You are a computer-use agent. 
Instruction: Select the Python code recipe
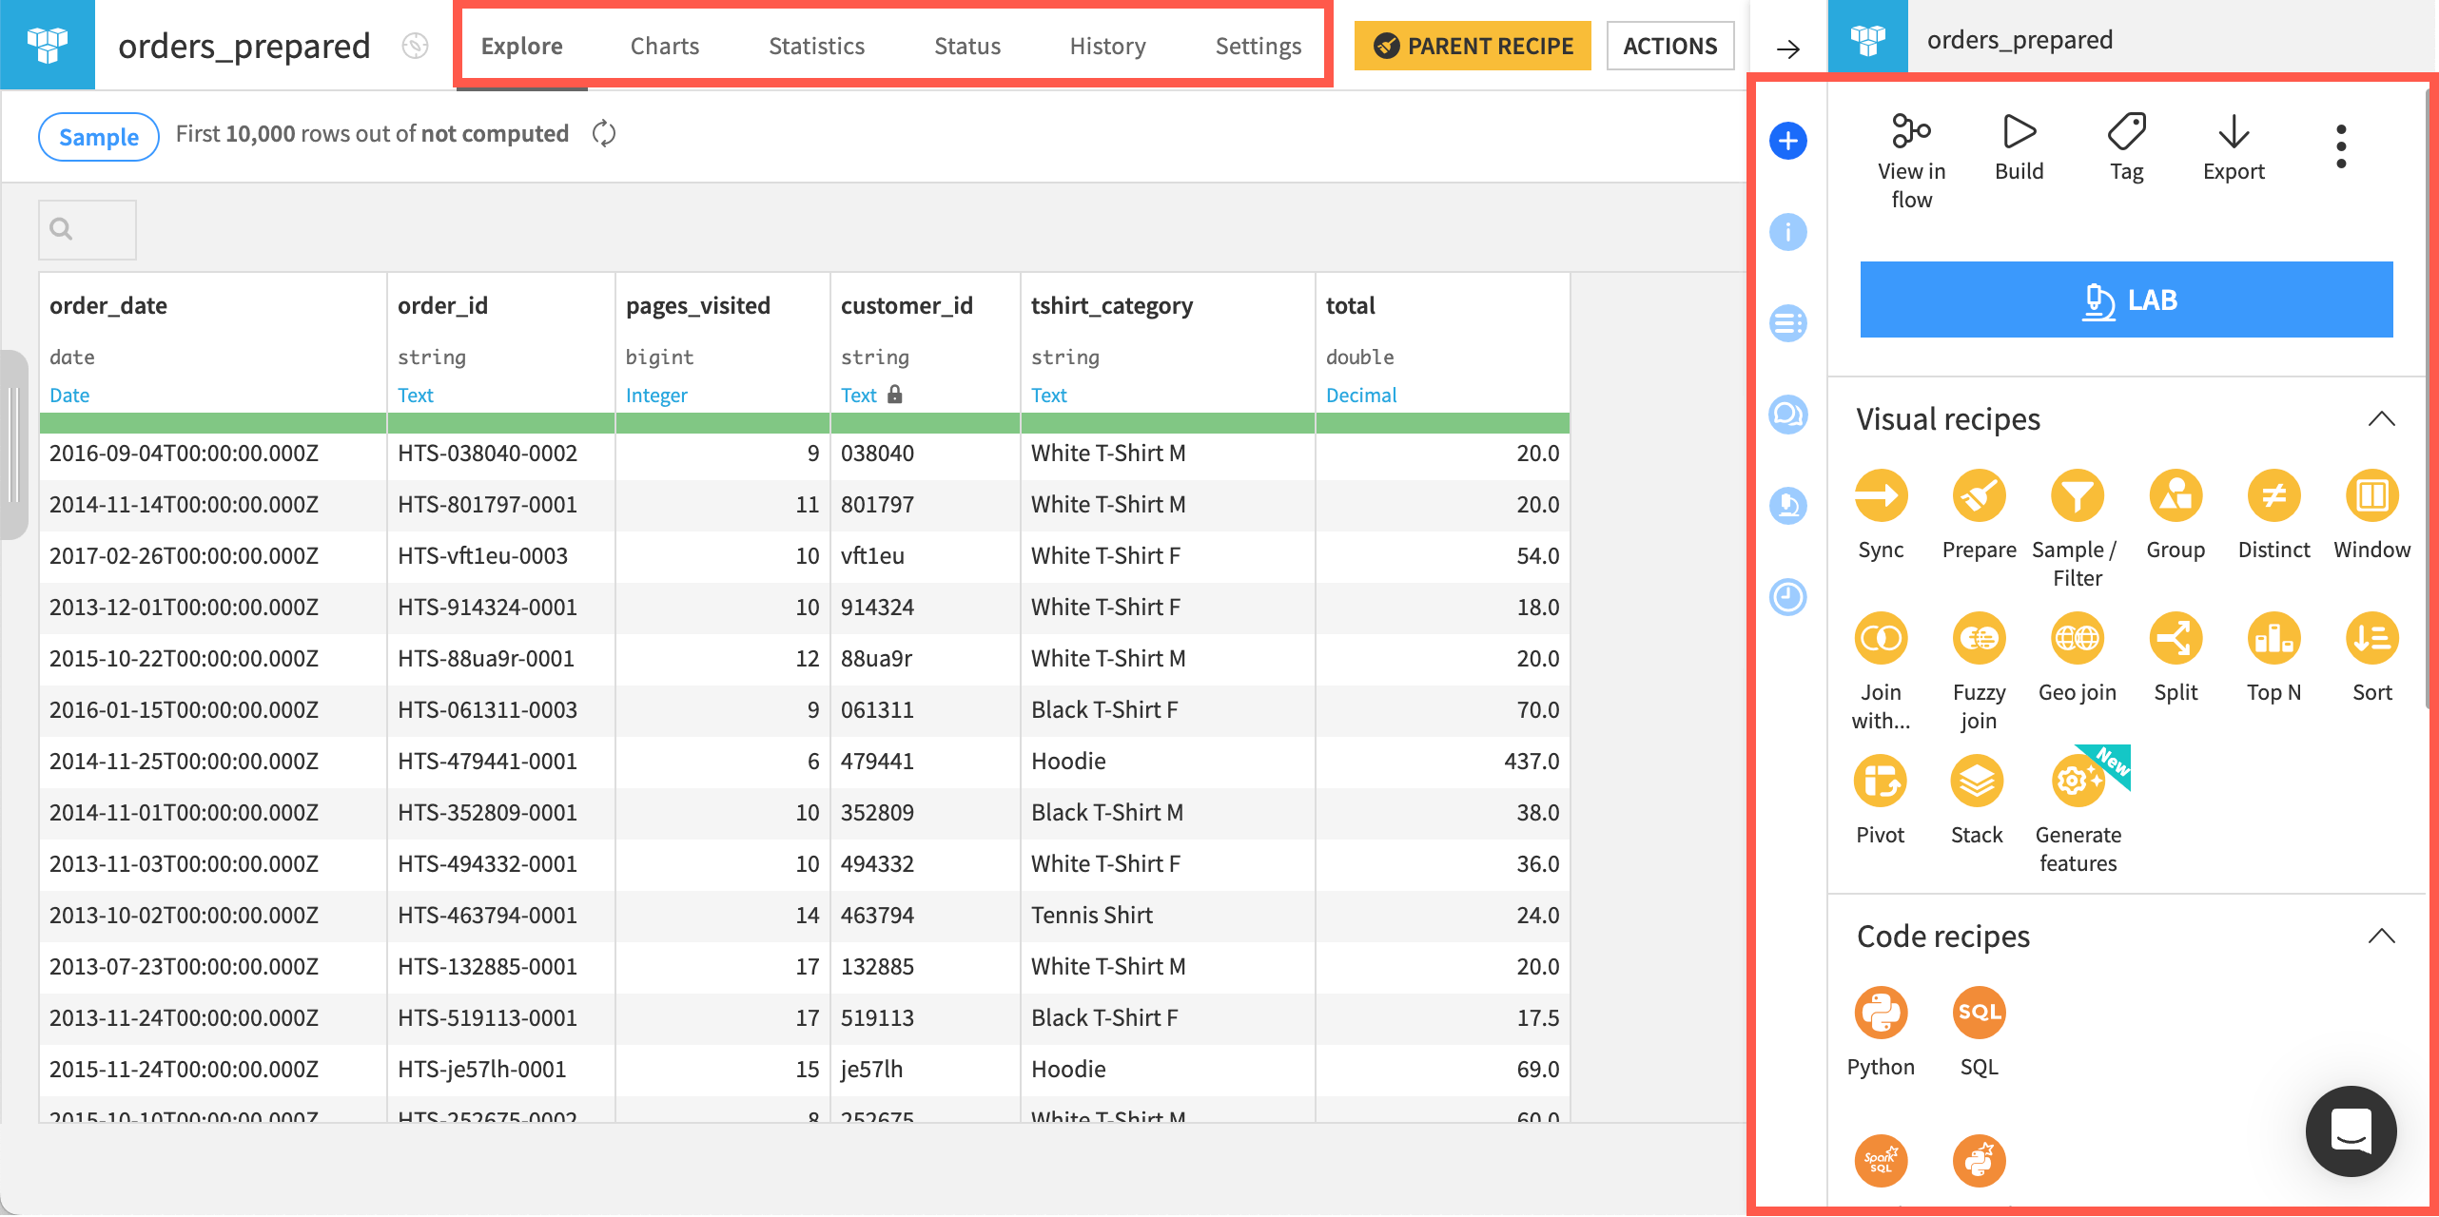point(1881,1013)
